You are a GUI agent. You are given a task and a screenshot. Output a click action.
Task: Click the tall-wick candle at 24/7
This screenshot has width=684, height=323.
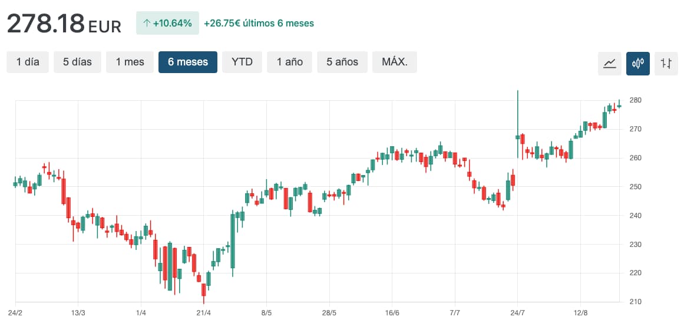517,137
